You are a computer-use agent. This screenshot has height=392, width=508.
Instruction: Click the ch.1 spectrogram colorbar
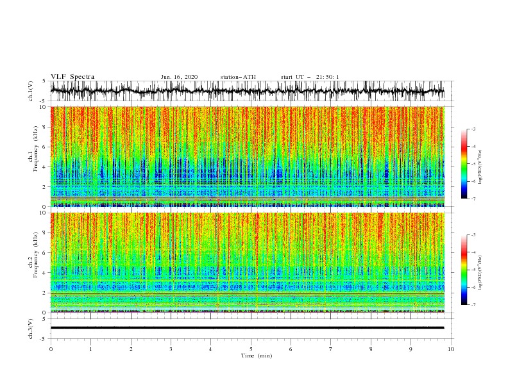click(x=464, y=164)
